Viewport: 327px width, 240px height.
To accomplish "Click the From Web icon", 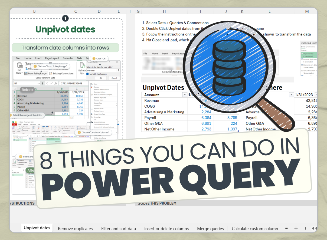I will [26, 68].
